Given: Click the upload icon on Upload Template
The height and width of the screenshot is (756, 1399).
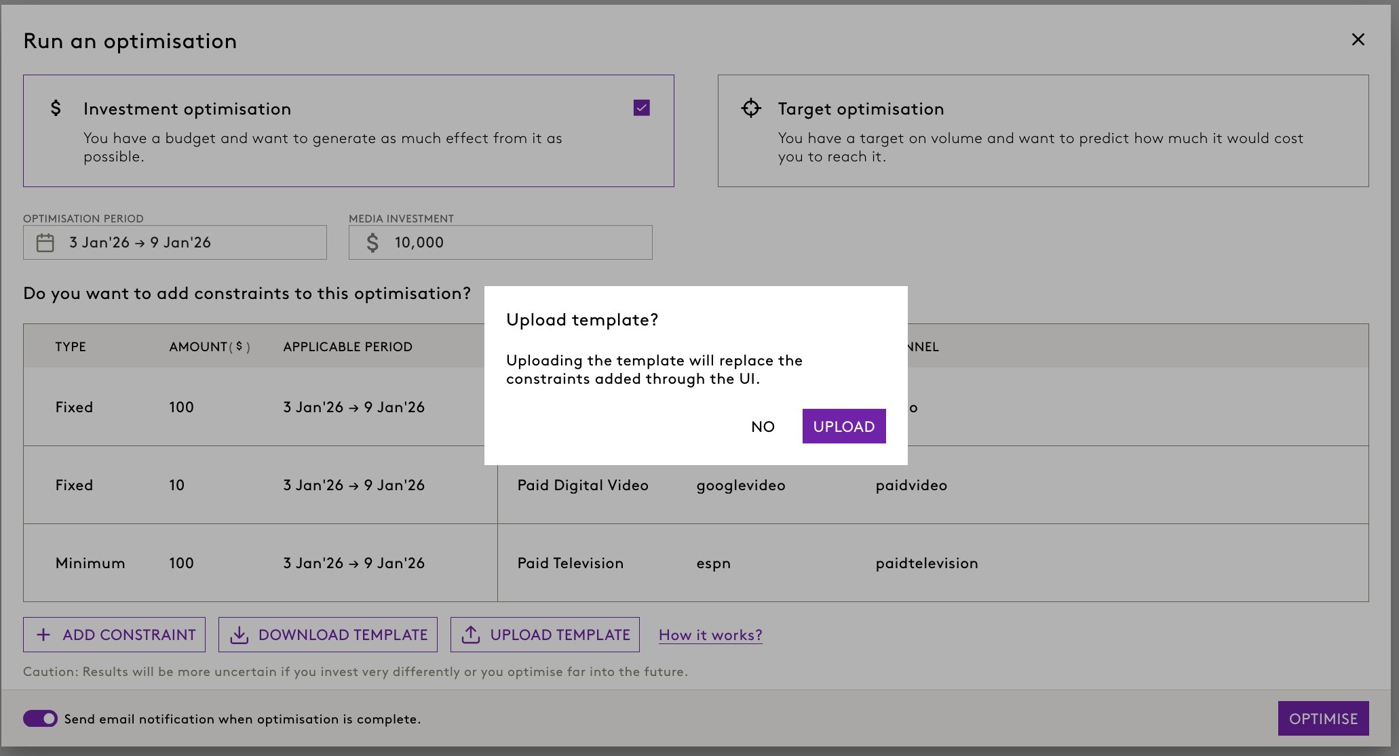Looking at the screenshot, I should click(x=471, y=635).
